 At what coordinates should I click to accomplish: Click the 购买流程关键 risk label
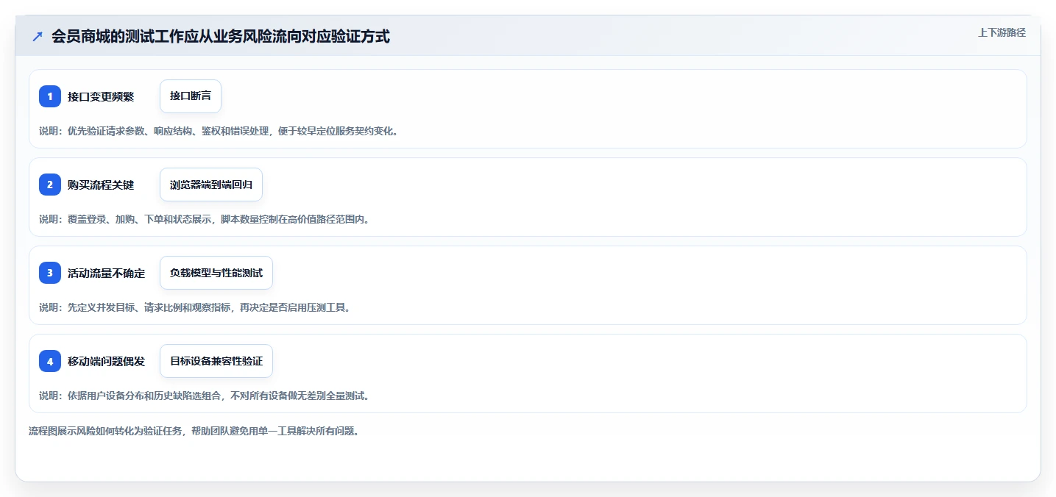(x=101, y=185)
